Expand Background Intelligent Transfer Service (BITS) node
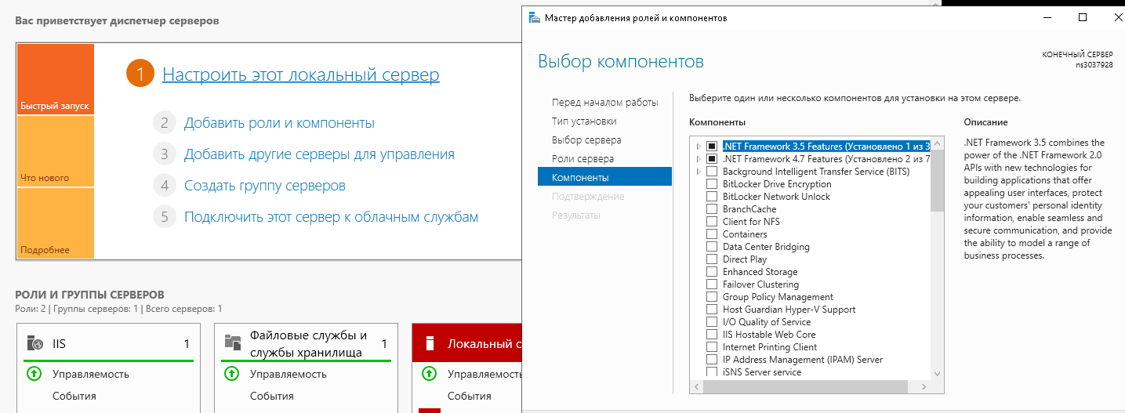Screen dimensions: 1125x413 pos(699,172)
